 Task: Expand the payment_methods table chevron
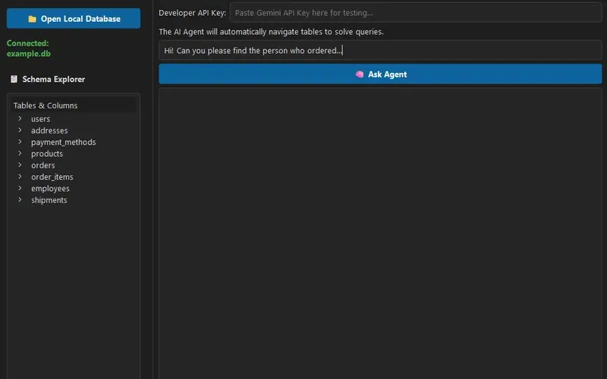pos(20,142)
